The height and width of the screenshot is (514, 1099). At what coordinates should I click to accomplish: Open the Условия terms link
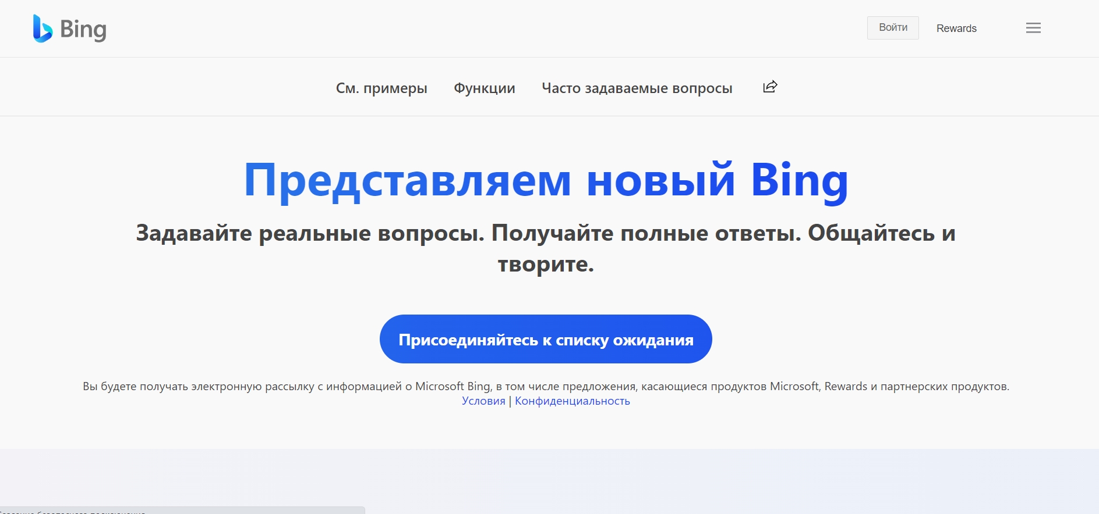click(483, 401)
